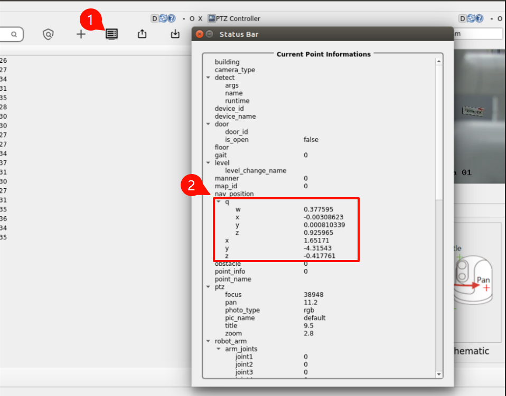The height and width of the screenshot is (396, 506).
Task: Click the scrollbar up arrow
Action: [439, 62]
